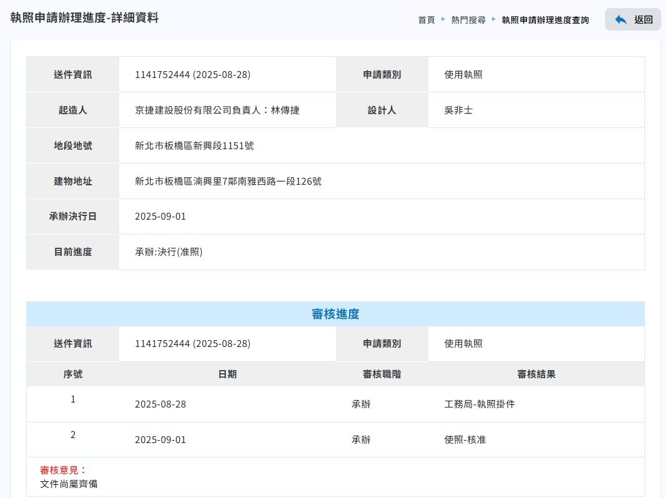
Task: Click the 使照-核准 review result
Action: click(x=465, y=440)
